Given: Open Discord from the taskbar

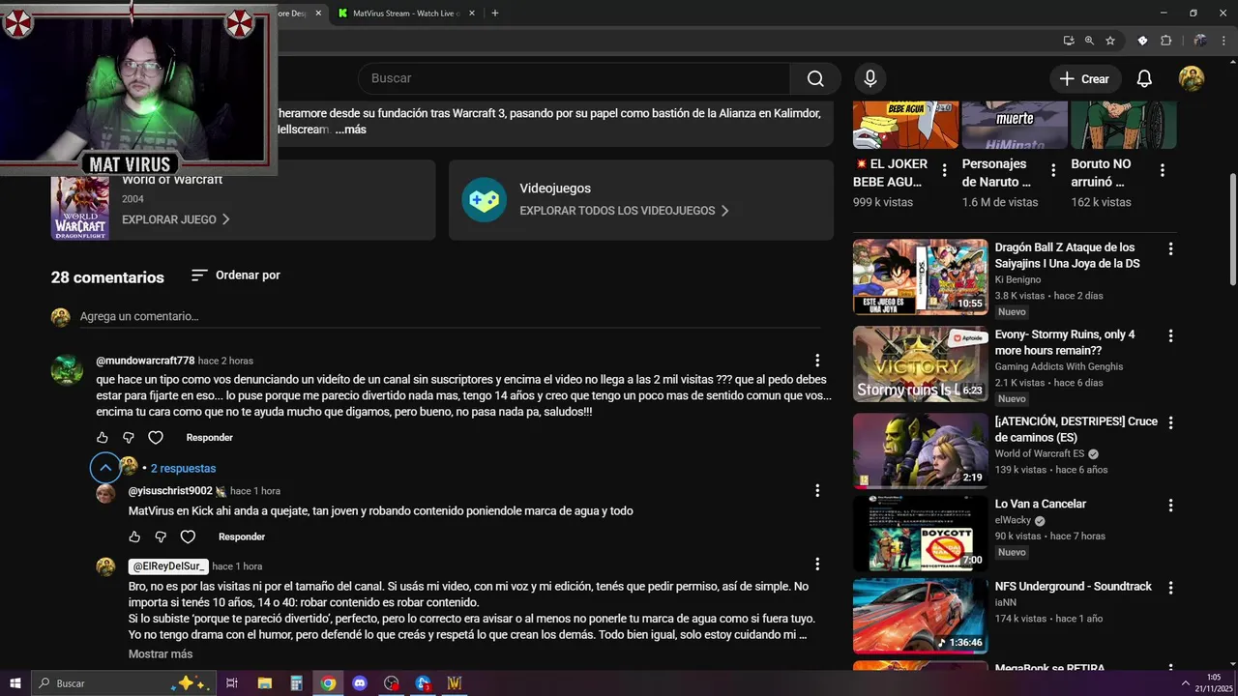Looking at the screenshot, I should (360, 683).
